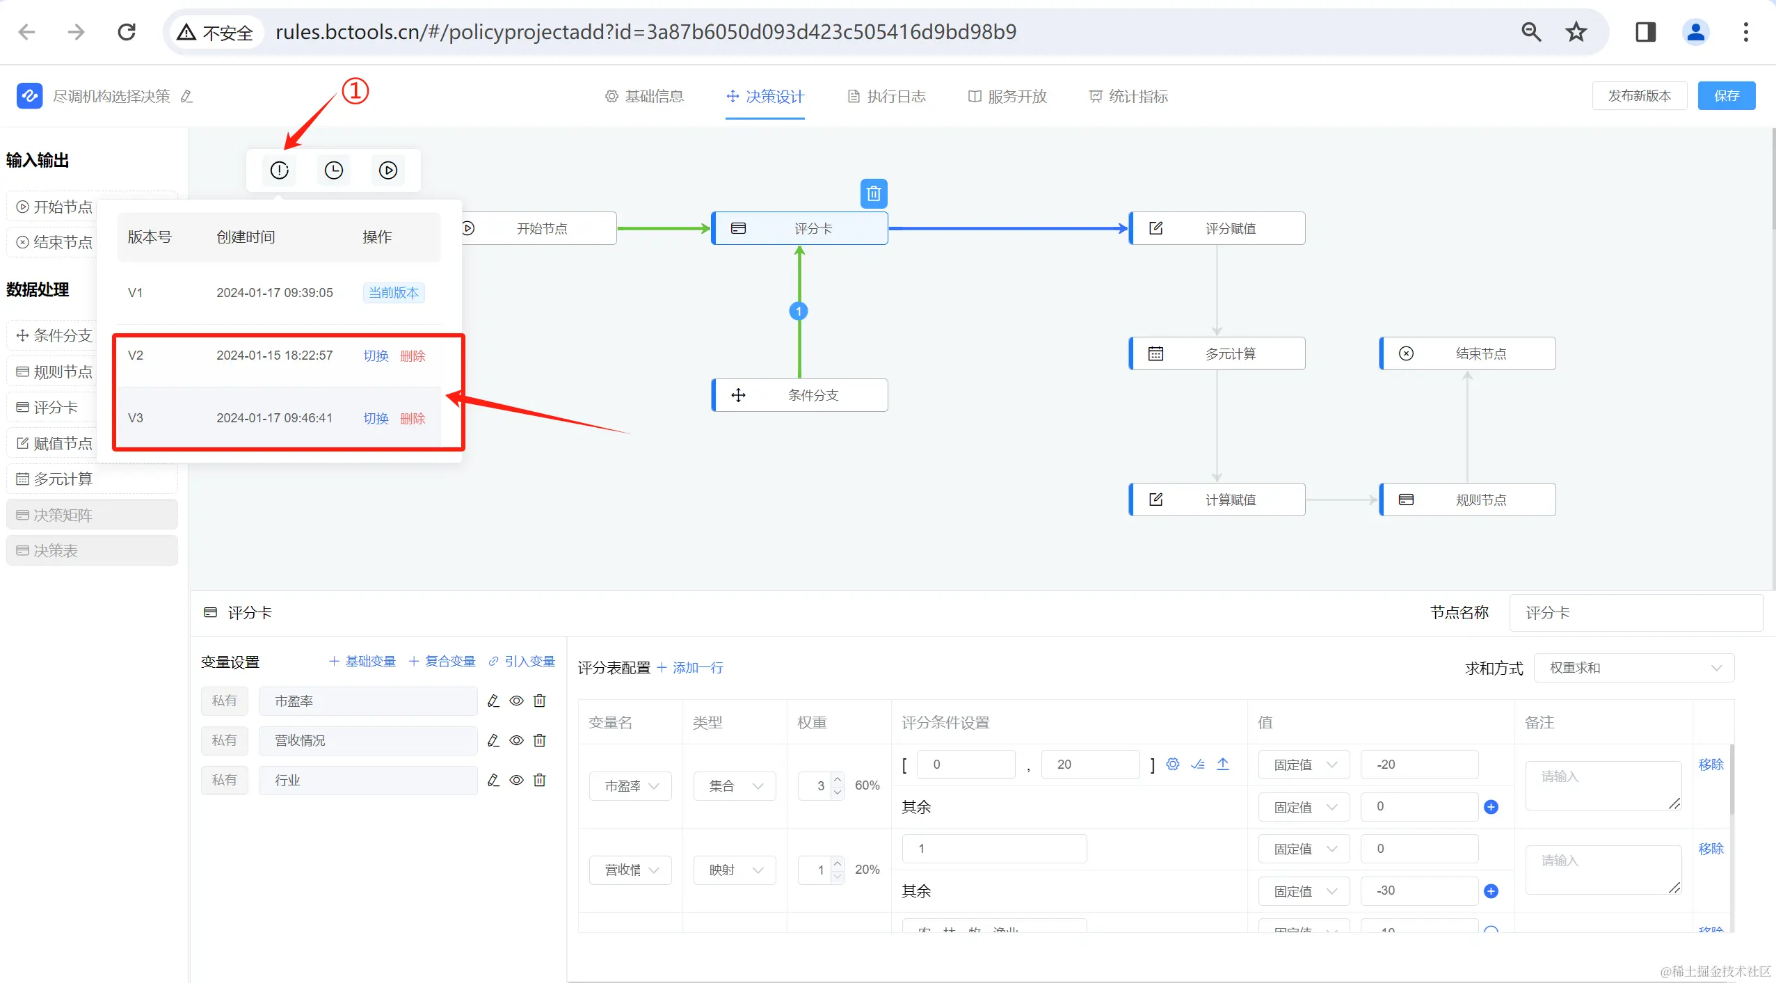The height and width of the screenshot is (983, 1776).
Task: Delete the 行业 variable with trash icon
Action: pos(540,780)
